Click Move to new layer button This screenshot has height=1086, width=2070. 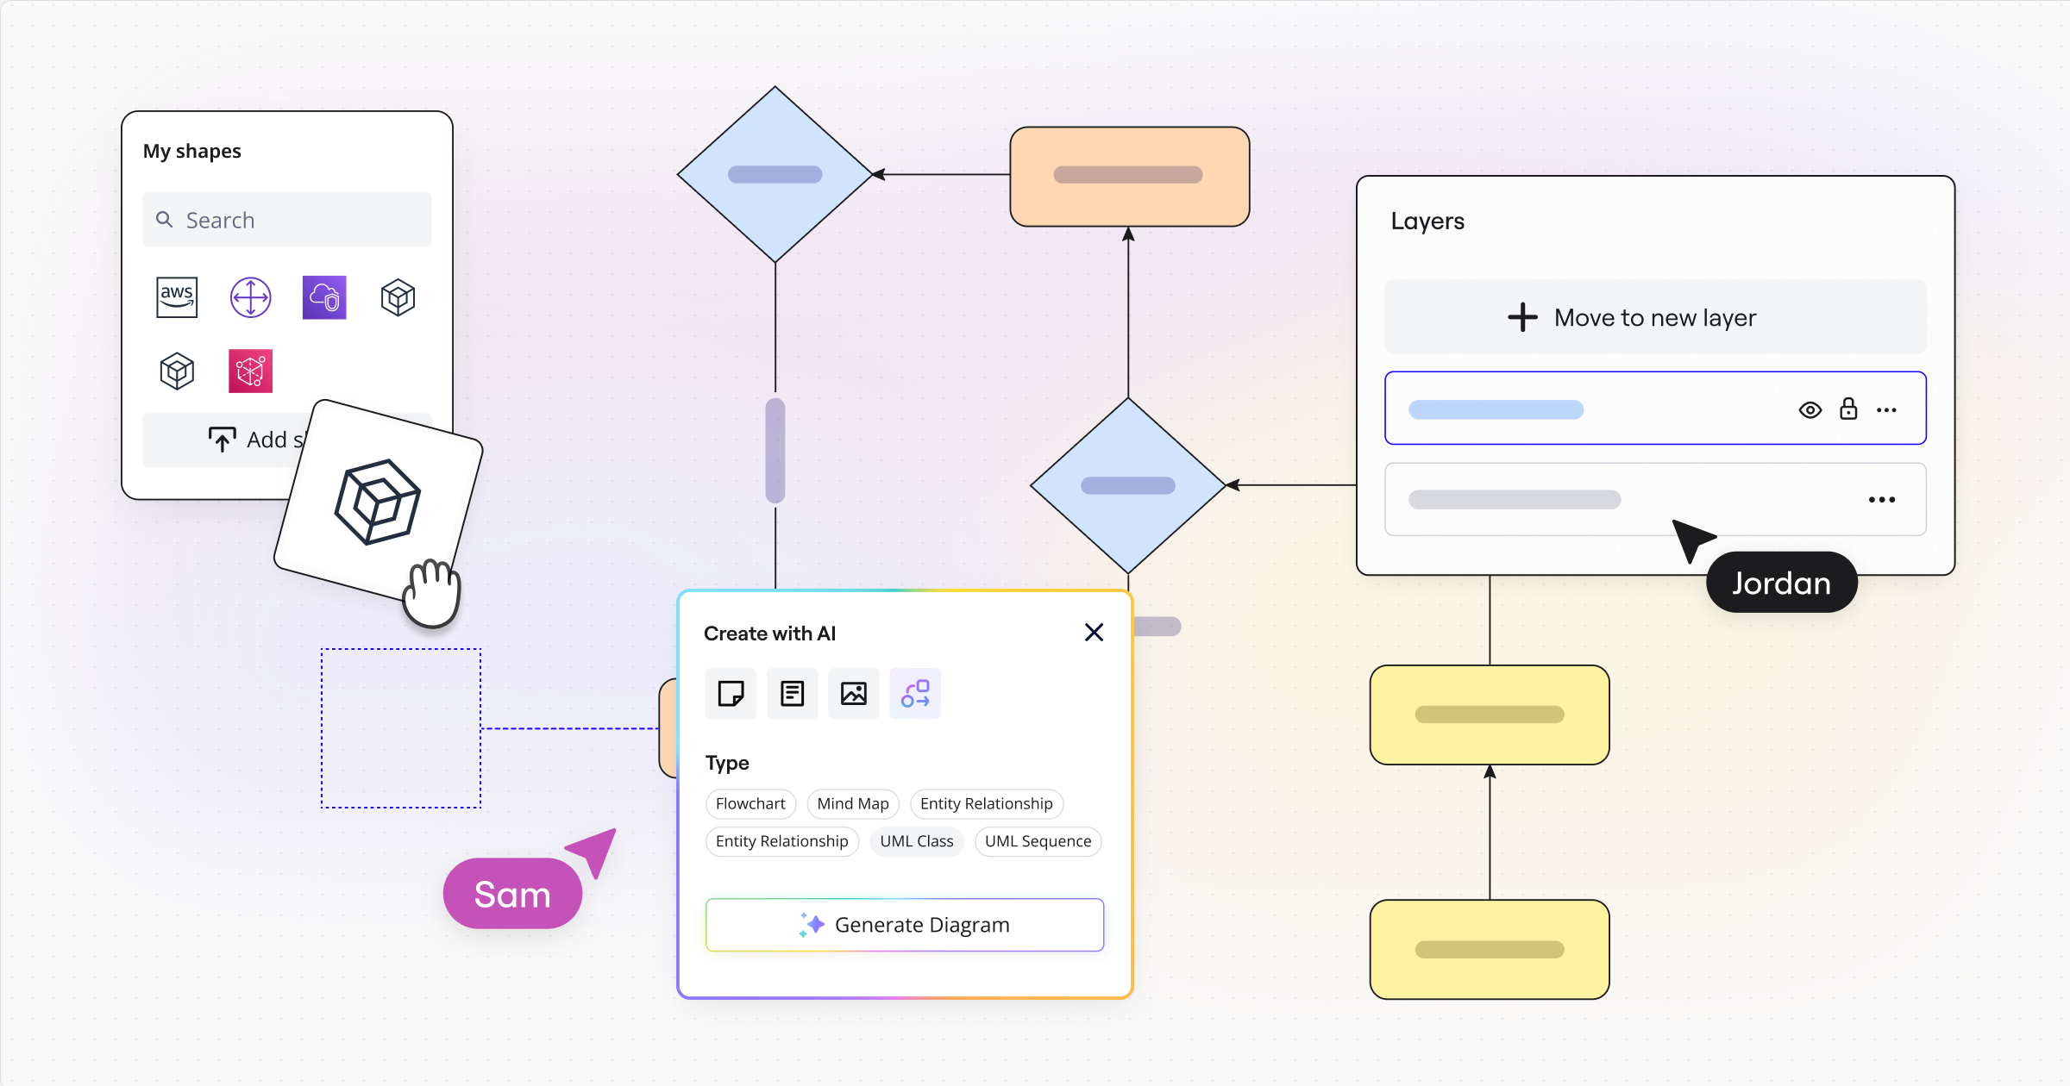[x=1654, y=317]
